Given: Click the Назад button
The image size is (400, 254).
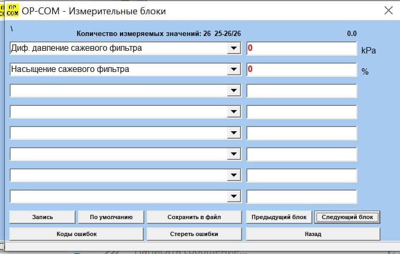Looking at the screenshot, I should point(313,234).
